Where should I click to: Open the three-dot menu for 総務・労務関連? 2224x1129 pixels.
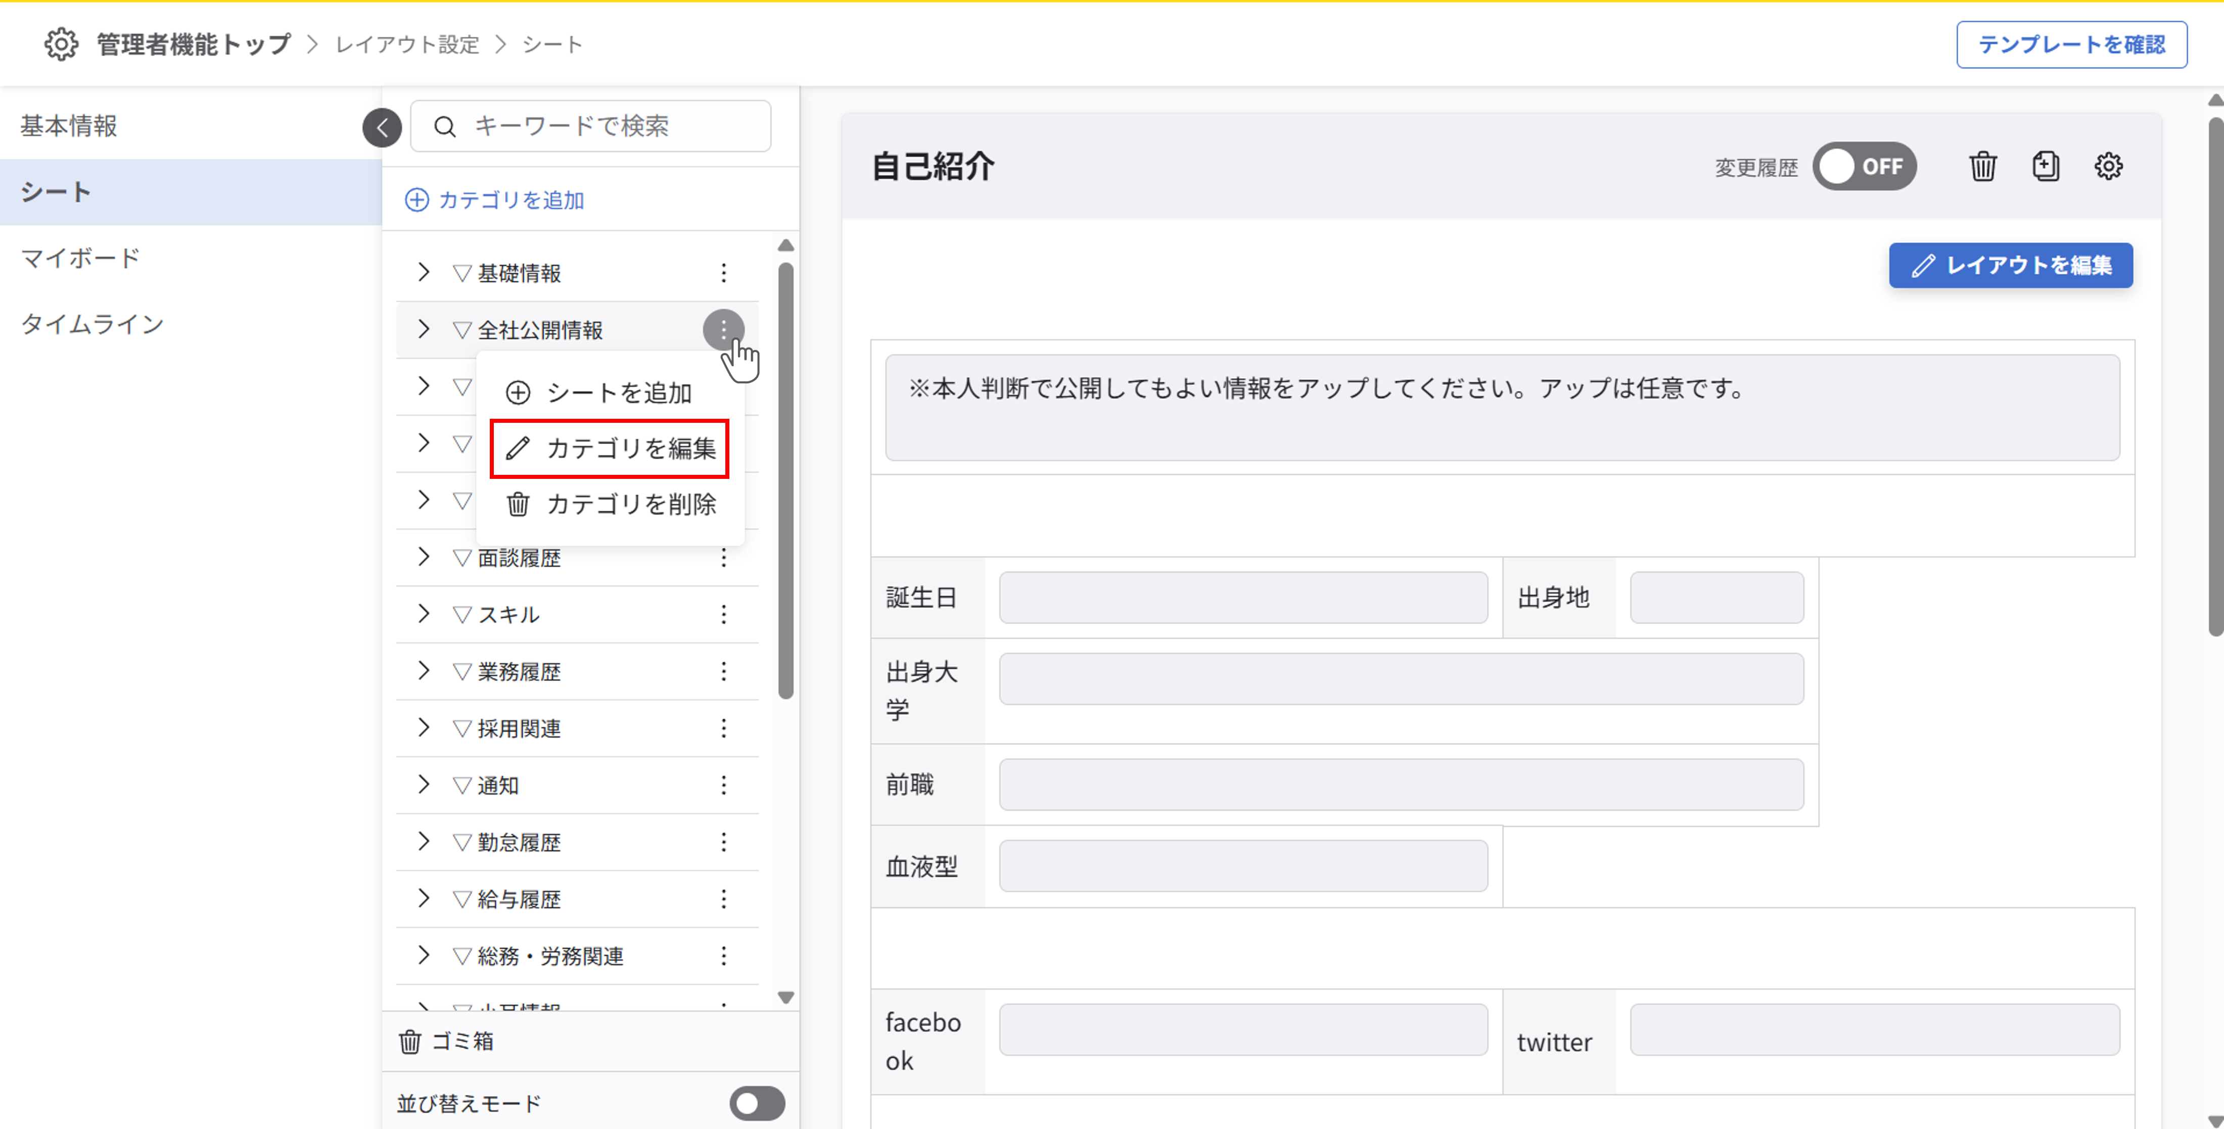click(723, 956)
